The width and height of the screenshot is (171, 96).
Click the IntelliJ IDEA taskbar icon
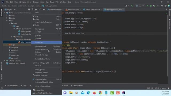[124, 93]
